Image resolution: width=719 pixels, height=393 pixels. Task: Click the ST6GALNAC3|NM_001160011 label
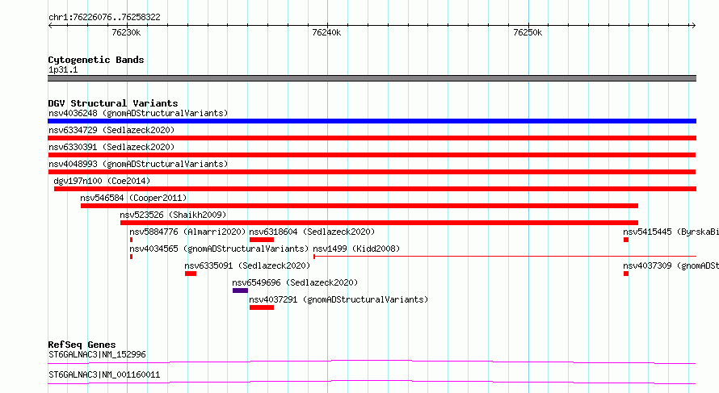pyautogui.click(x=104, y=374)
